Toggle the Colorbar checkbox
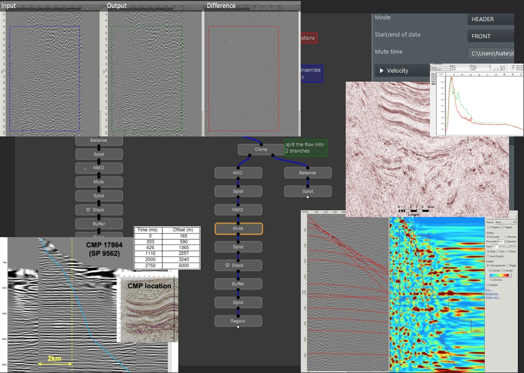The image size is (524, 373). point(502,270)
